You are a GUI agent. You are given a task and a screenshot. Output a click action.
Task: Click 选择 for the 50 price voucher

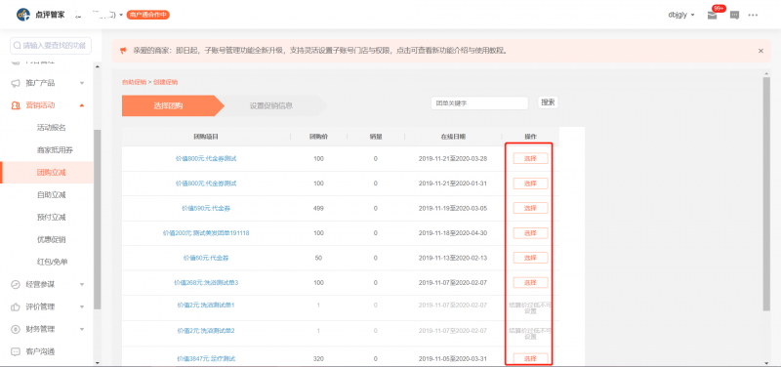(x=530, y=258)
